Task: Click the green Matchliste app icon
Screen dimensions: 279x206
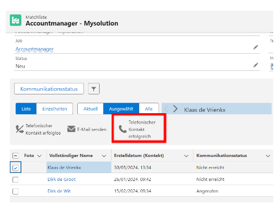Action: pyautogui.click(x=16, y=20)
